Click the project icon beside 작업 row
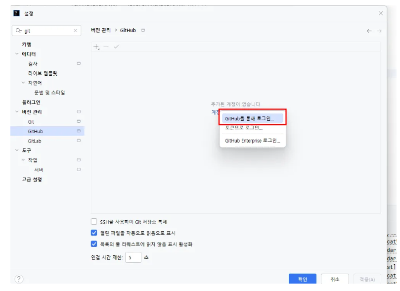This screenshot has height=291, width=400. tap(79, 160)
